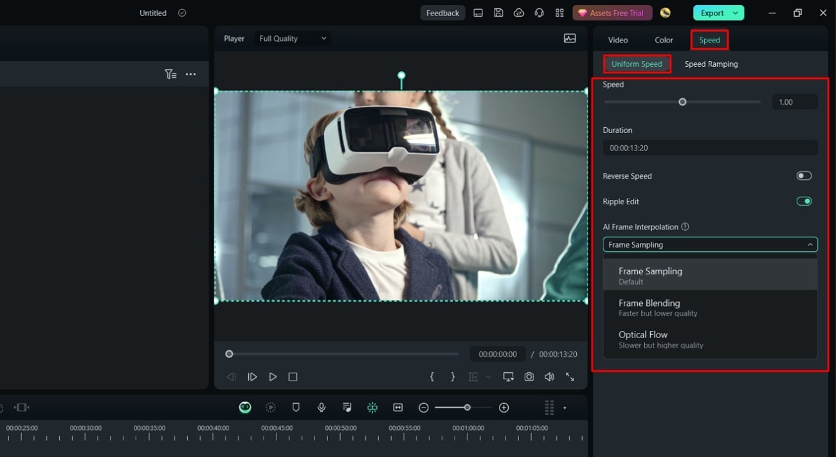Open the headset support icon
Viewport: 836px width, 457px height.
pos(539,13)
